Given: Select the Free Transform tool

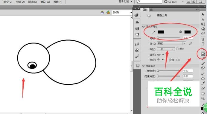Looking at the screenshot, I should tap(203, 24).
